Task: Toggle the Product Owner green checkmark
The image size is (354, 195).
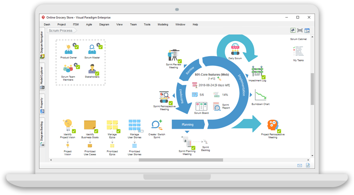Action: click(x=77, y=47)
